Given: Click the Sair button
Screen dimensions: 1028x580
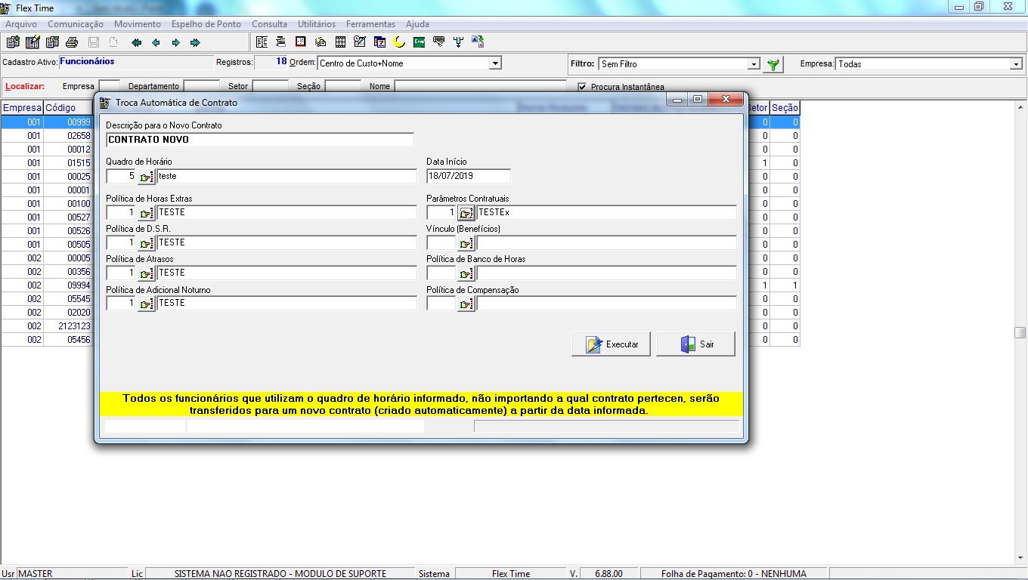Looking at the screenshot, I should [x=696, y=344].
